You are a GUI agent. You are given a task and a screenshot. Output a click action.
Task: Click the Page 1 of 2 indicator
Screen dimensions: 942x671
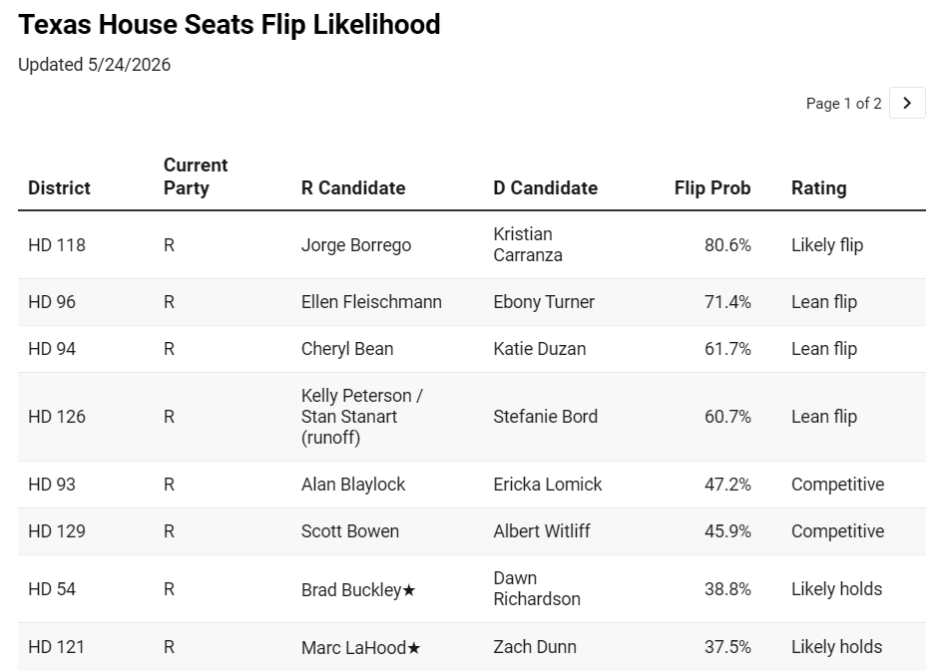tap(843, 104)
